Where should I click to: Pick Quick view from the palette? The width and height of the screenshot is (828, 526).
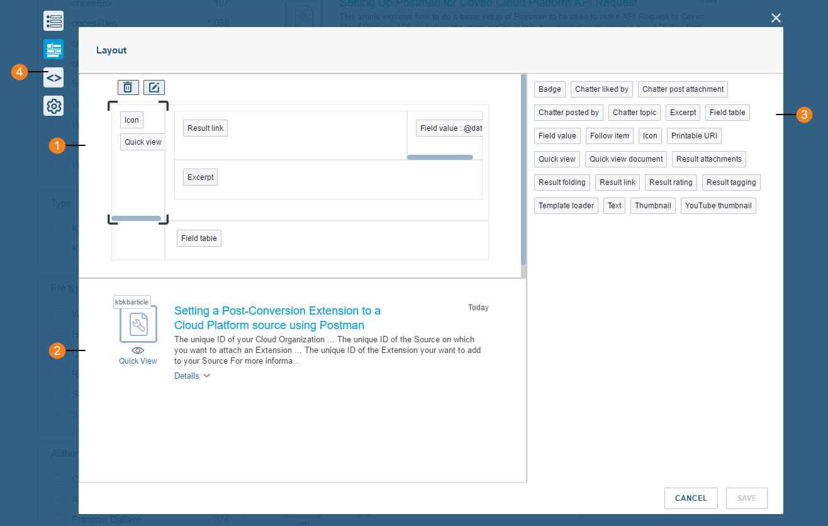point(557,159)
